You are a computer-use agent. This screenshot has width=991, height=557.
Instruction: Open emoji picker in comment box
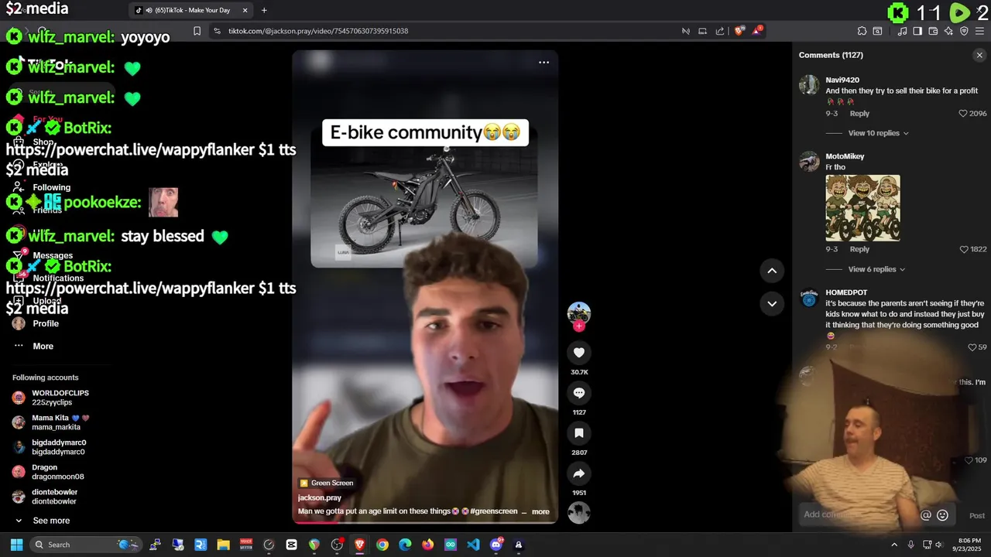click(943, 515)
